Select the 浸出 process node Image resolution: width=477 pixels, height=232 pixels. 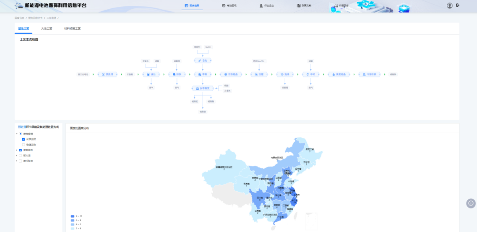(151, 74)
